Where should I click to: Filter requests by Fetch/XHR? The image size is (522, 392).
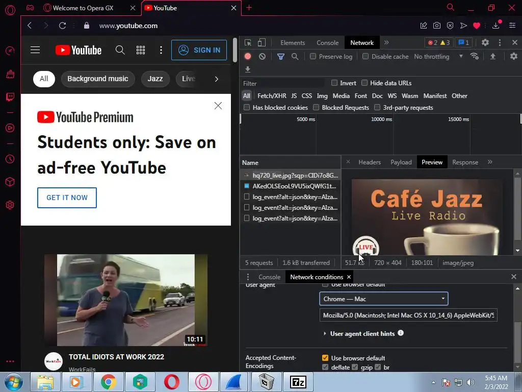point(272,96)
